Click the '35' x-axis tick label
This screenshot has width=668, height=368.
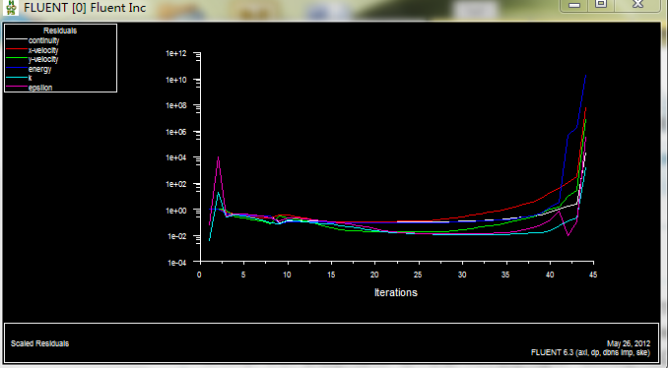click(x=505, y=275)
